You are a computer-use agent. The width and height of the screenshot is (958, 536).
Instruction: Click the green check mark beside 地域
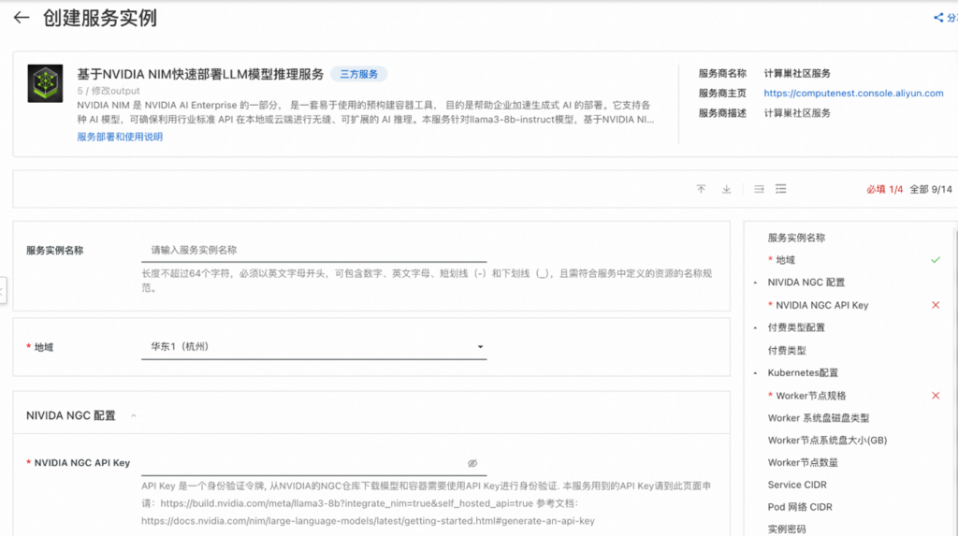[x=936, y=260]
